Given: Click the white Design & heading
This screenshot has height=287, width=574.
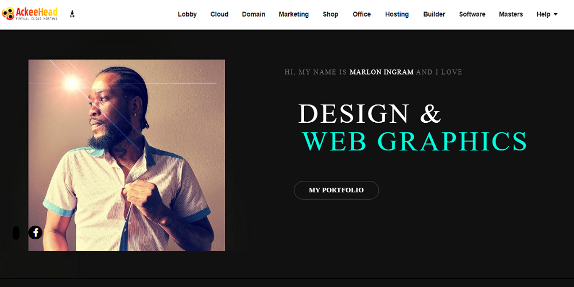Looking at the screenshot, I should pos(370,114).
